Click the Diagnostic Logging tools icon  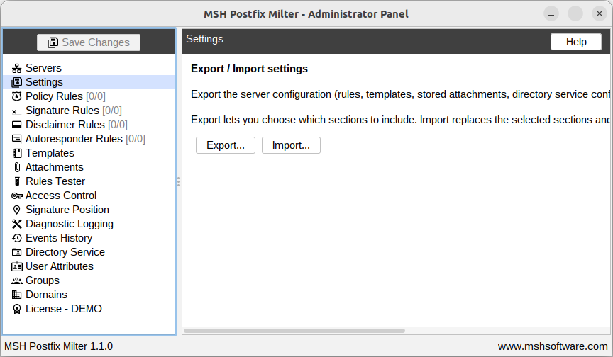click(x=16, y=224)
